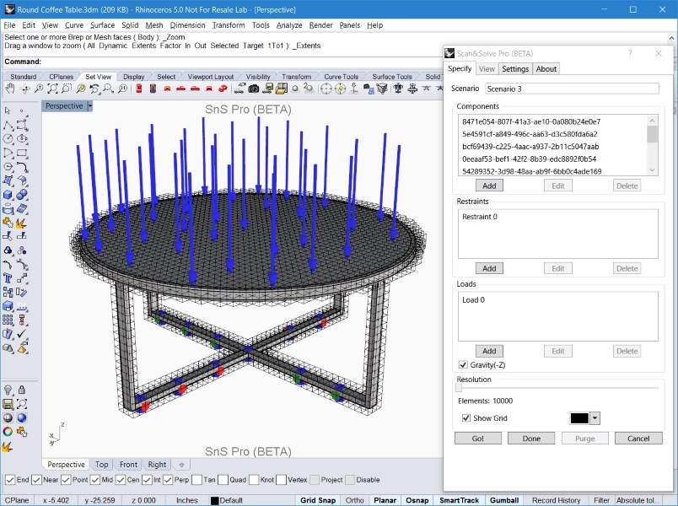Open the Analyze menu

tap(289, 25)
